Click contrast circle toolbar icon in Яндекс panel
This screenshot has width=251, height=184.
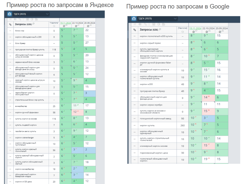32,19
